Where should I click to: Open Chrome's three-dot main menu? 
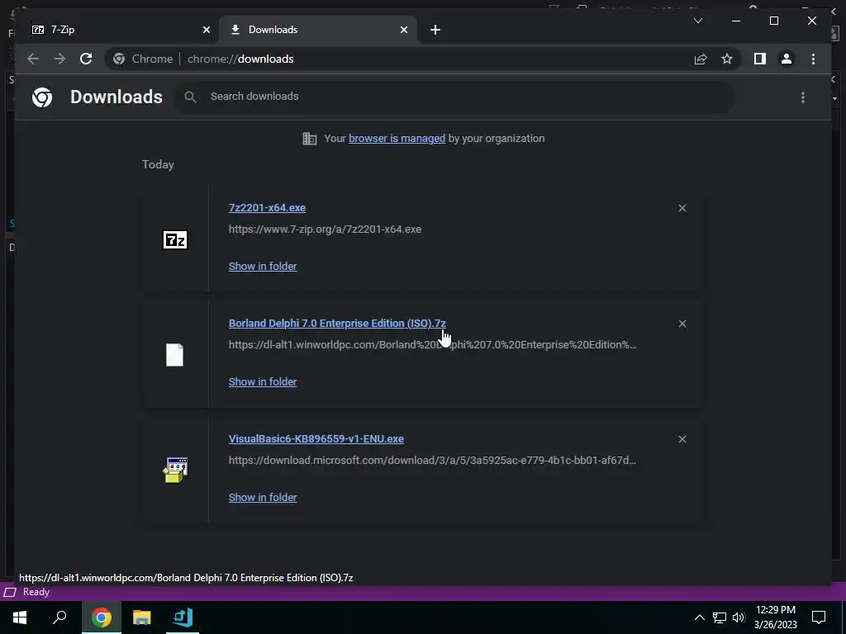[813, 59]
